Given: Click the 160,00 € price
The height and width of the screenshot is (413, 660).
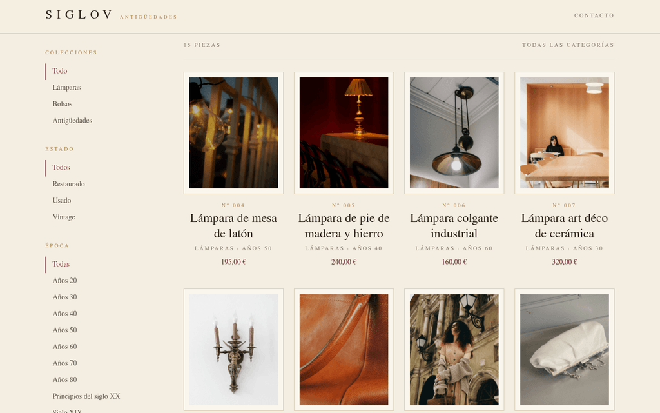Looking at the screenshot, I should tap(454, 262).
